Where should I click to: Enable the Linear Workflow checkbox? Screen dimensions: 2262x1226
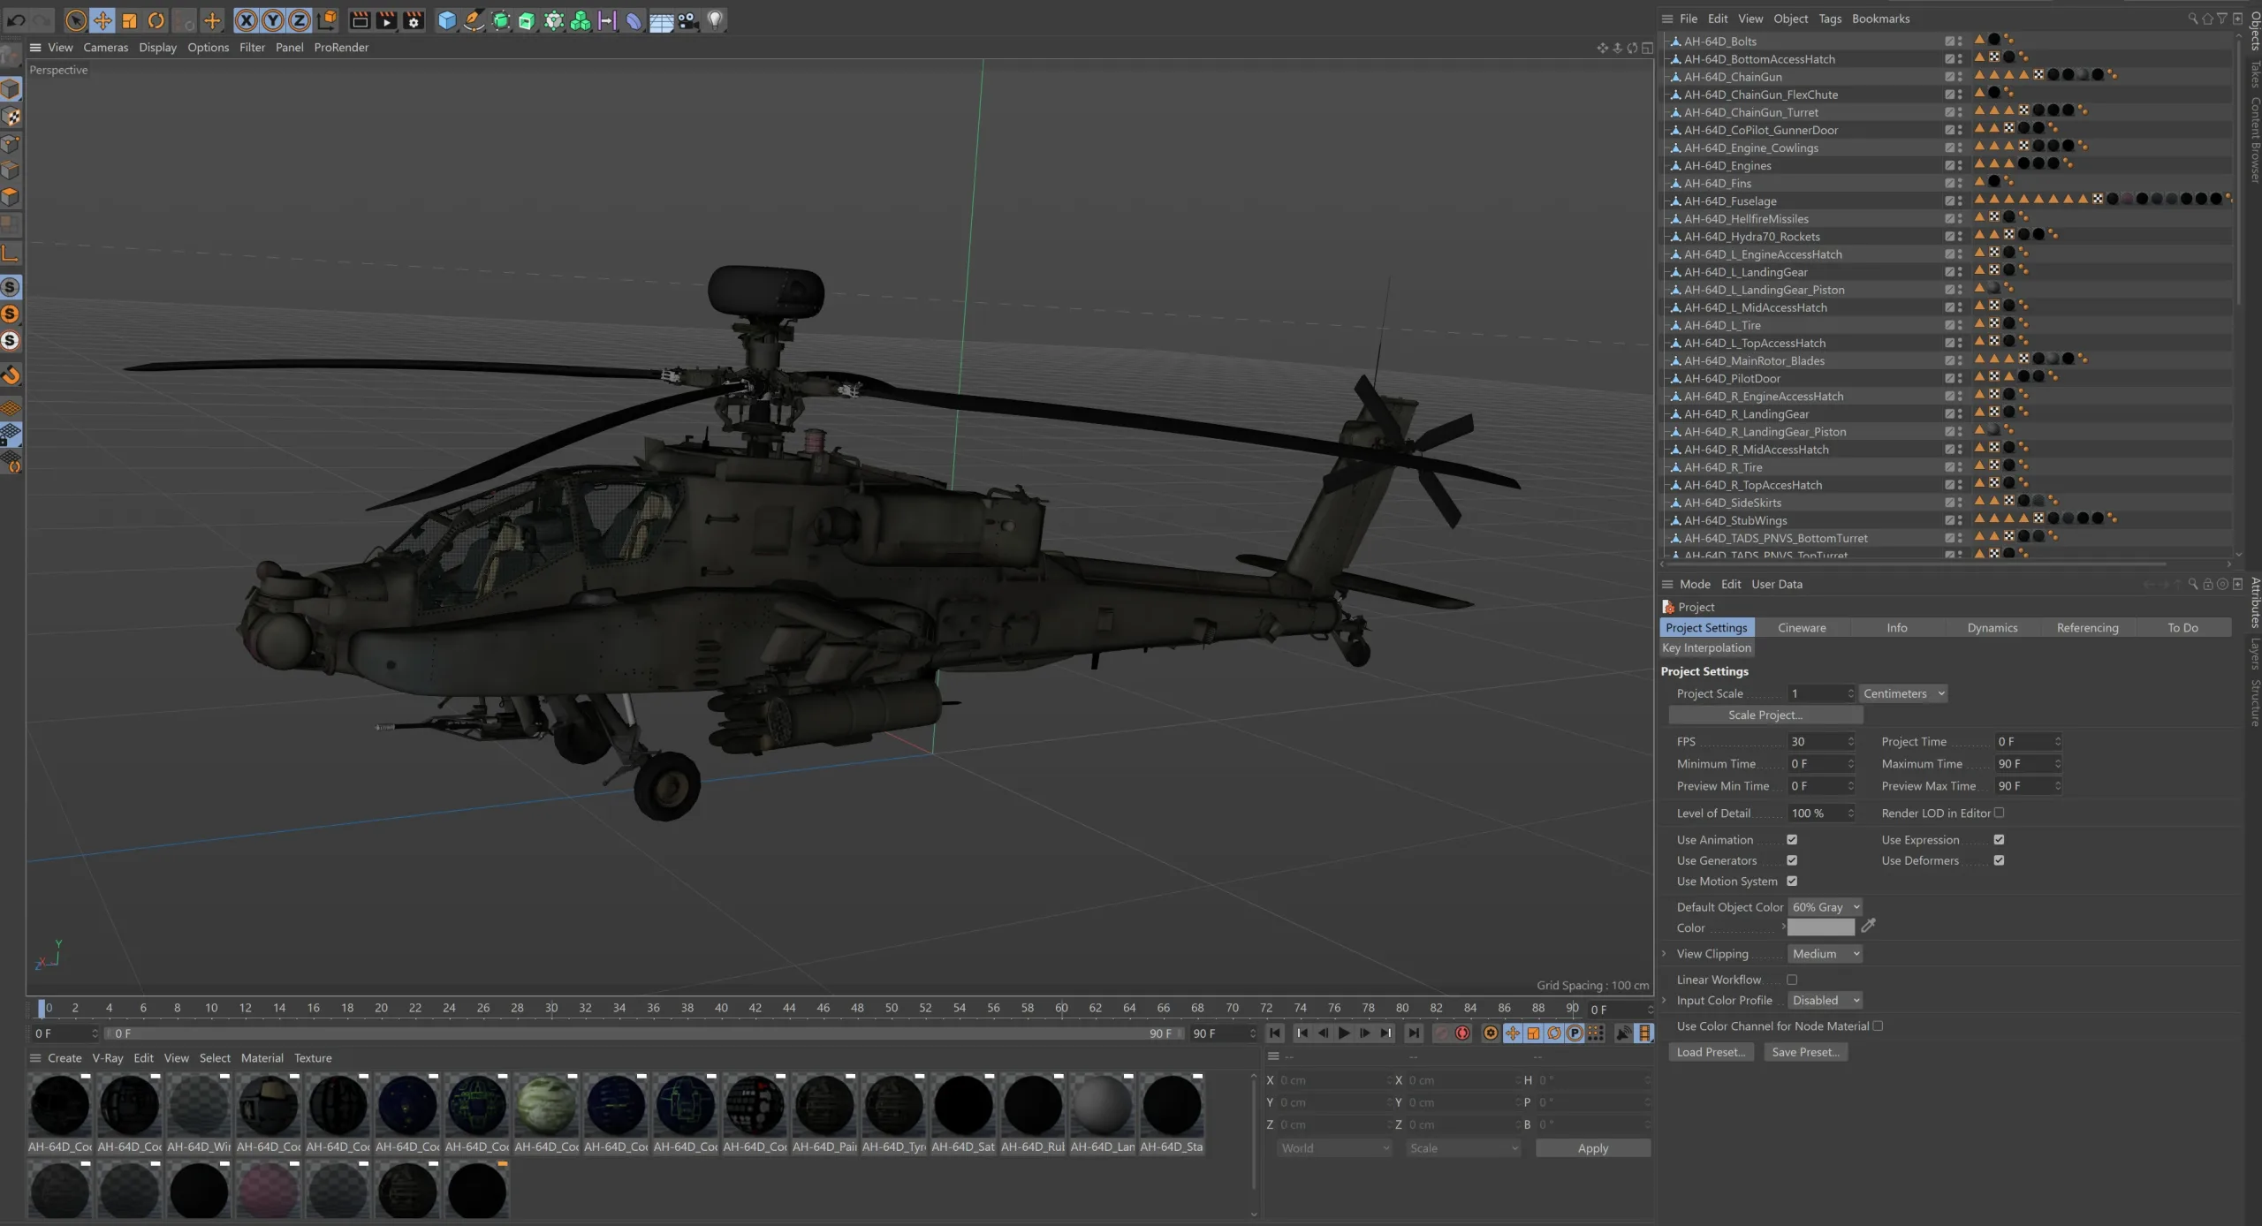click(x=1792, y=980)
